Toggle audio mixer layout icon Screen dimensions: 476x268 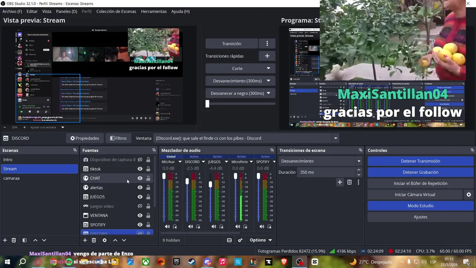(229, 240)
